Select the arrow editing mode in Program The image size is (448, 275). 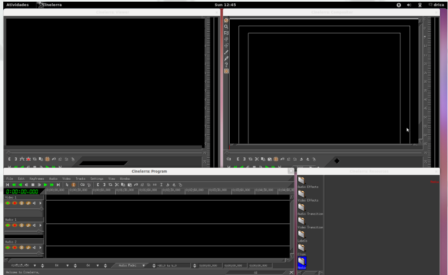point(67,185)
